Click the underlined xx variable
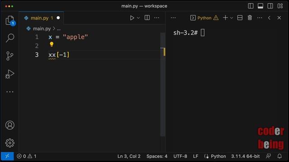289x162 pixels. (x=52, y=55)
